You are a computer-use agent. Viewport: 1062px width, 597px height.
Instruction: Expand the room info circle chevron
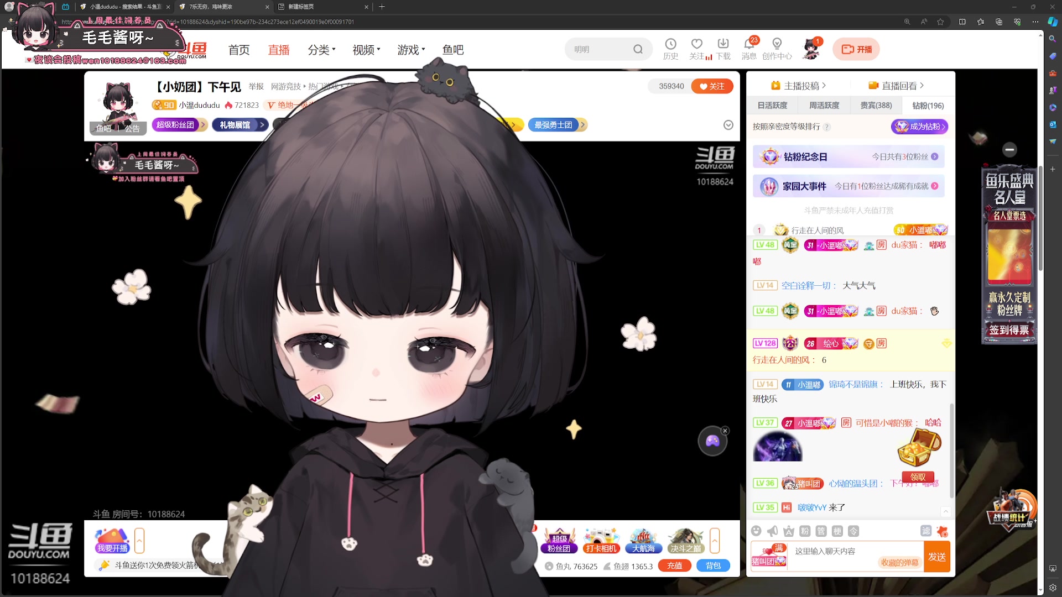tap(728, 125)
